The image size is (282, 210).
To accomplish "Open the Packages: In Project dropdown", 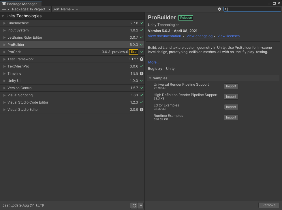I will [x=31, y=9].
